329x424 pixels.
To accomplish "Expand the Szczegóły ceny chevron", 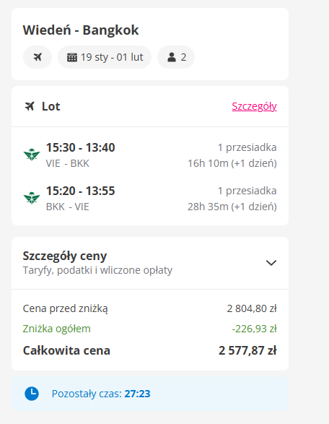I will [271, 263].
